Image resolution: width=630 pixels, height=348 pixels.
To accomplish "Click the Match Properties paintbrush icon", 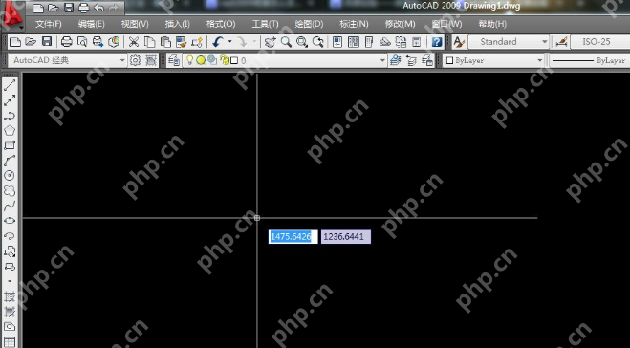I will [182, 42].
